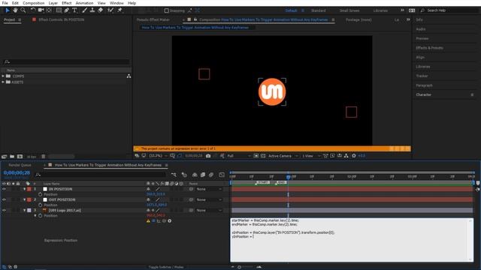This screenshot has width=481, height=270.
Task: Open the Graph Editor icon
Action: click(222, 175)
